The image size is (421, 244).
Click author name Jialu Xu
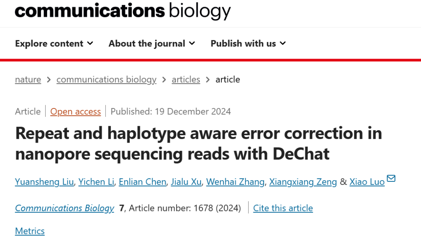[x=186, y=182]
